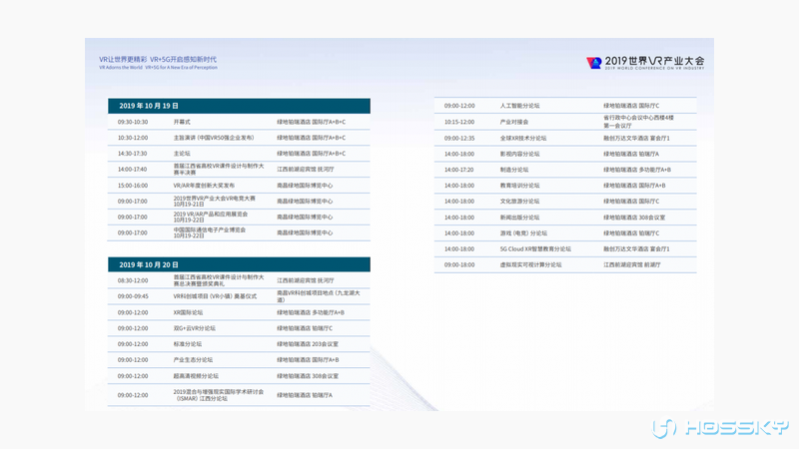The width and height of the screenshot is (799, 449).
Task: Click the time '14:30-17:30'
Action: point(133,154)
